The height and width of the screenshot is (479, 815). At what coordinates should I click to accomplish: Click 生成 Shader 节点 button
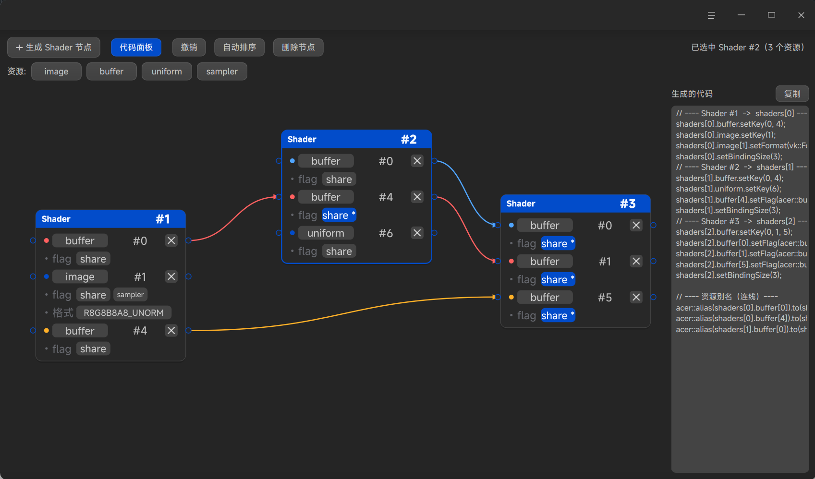click(x=54, y=48)
